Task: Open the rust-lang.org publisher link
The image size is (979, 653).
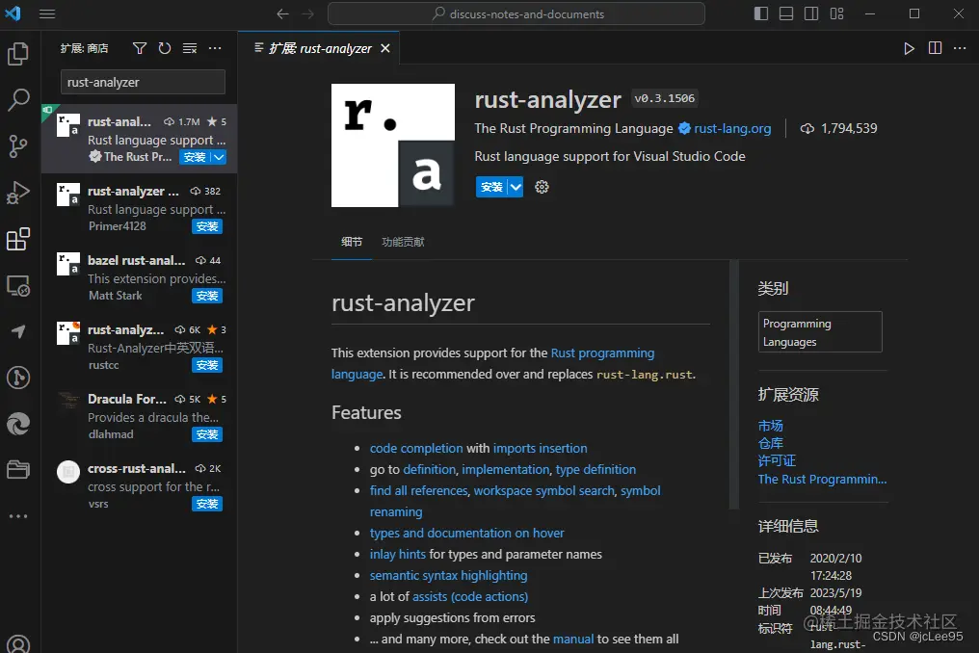Action: (x=732, y=129)
